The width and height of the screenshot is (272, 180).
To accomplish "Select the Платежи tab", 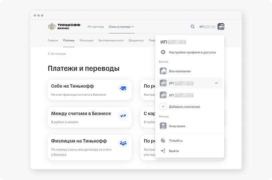I will [x=69, y=40].
